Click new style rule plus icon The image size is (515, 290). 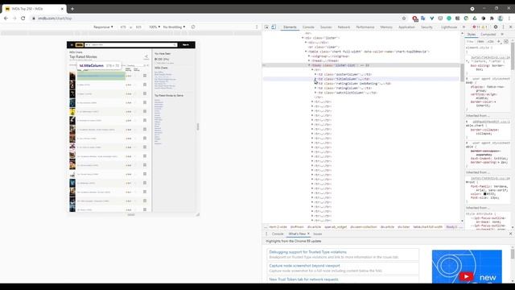(499, 41)
